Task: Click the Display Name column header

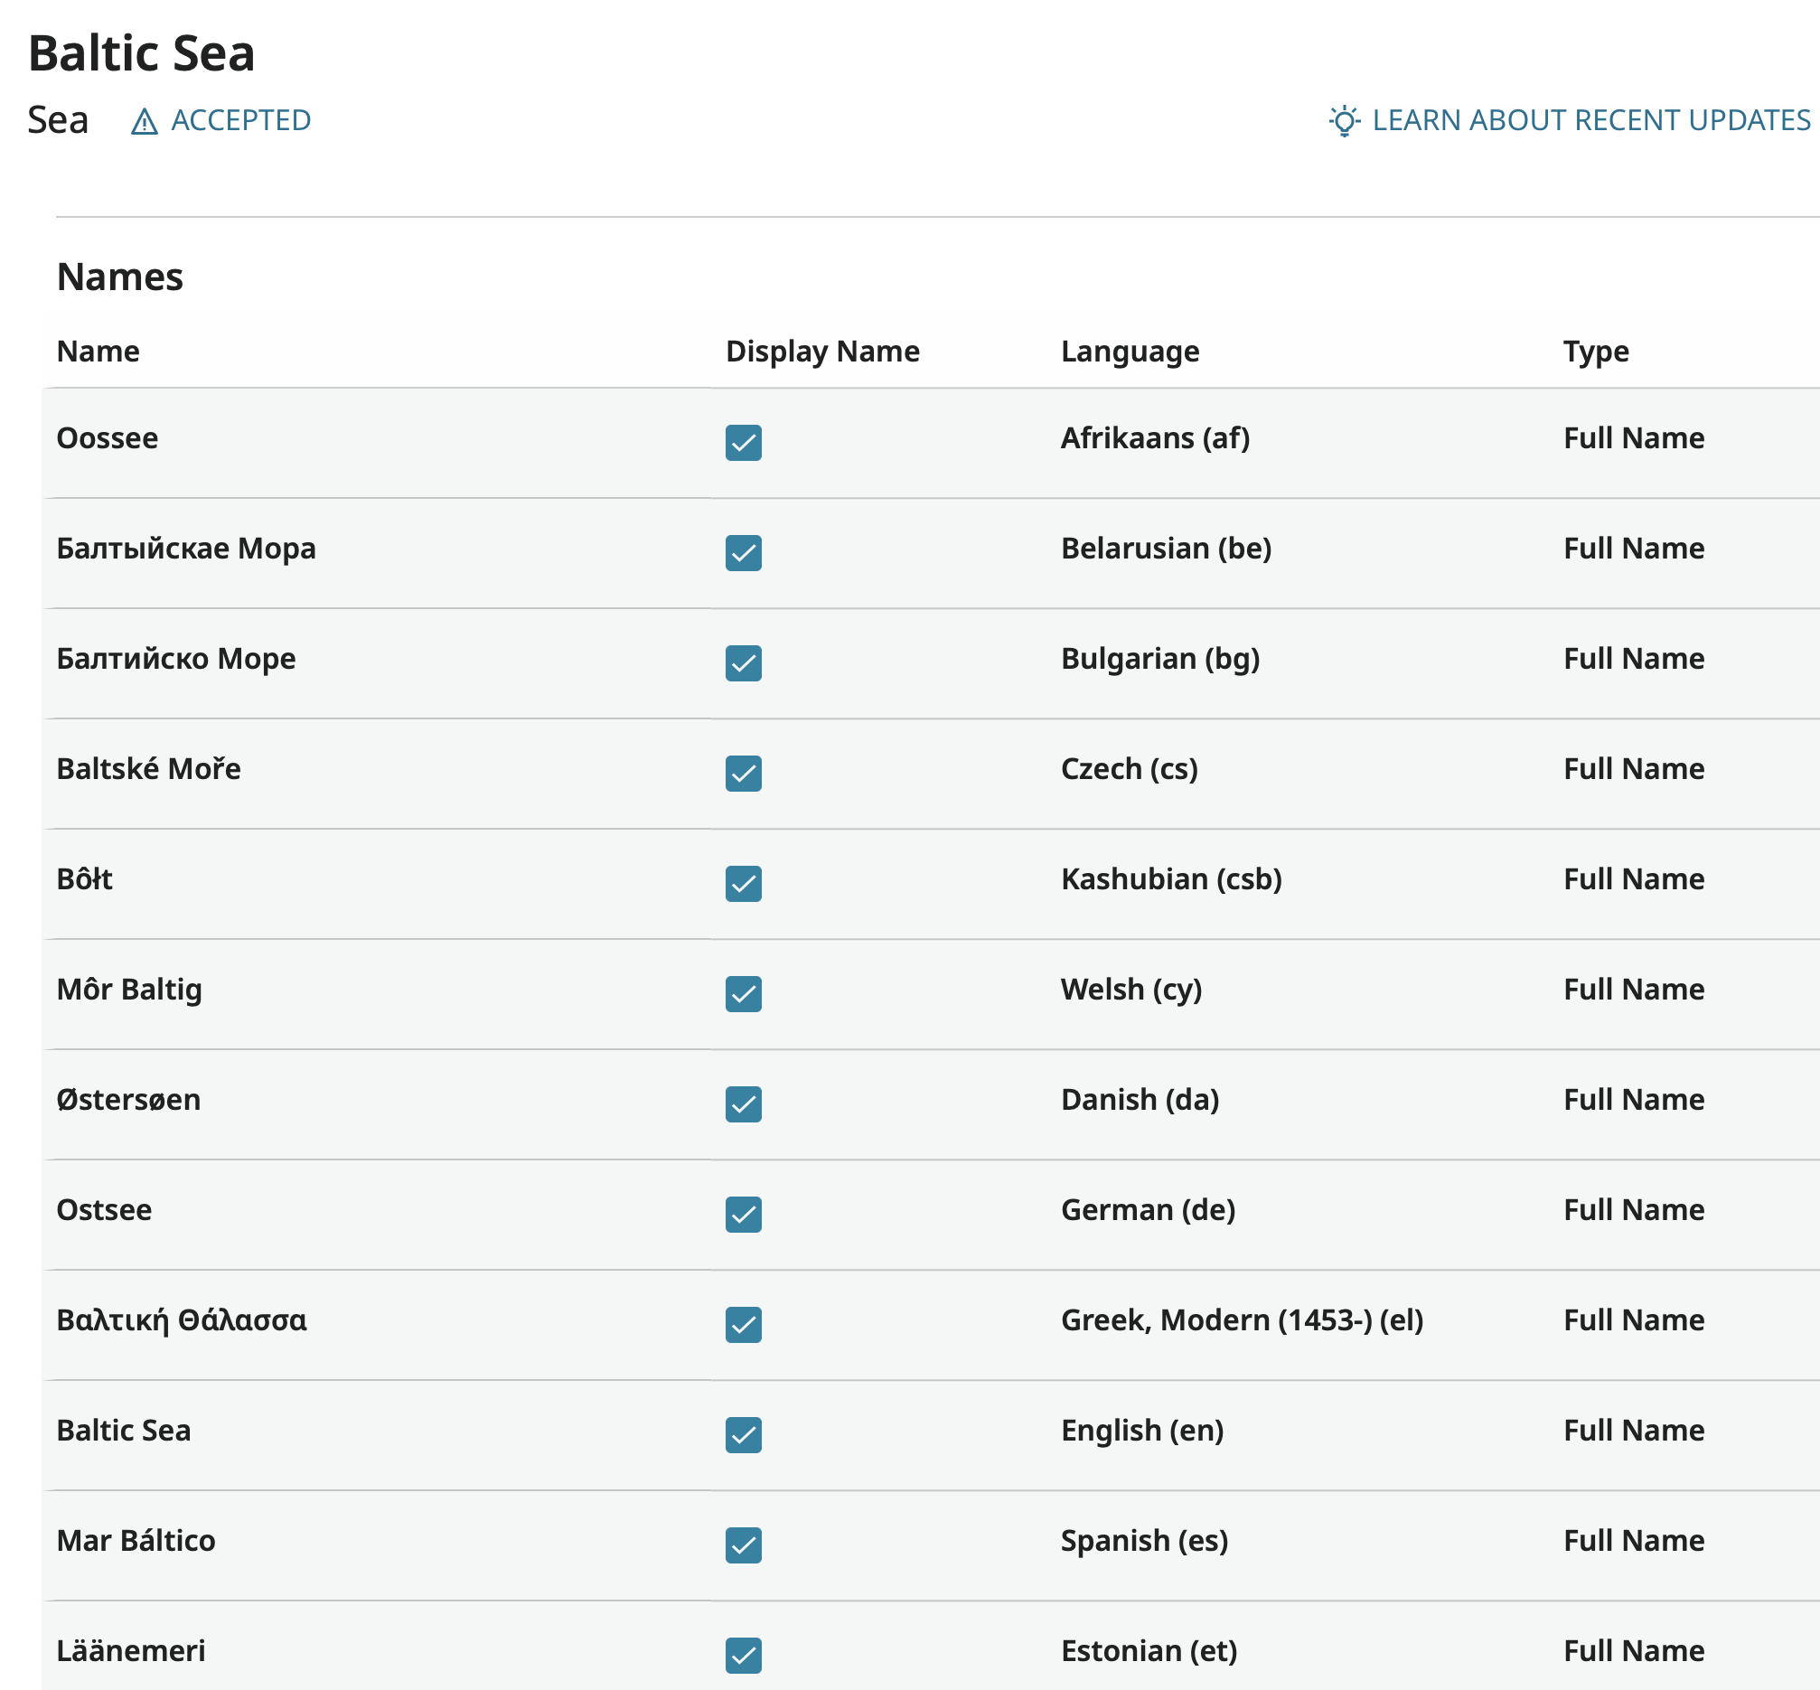Action: 822,352
